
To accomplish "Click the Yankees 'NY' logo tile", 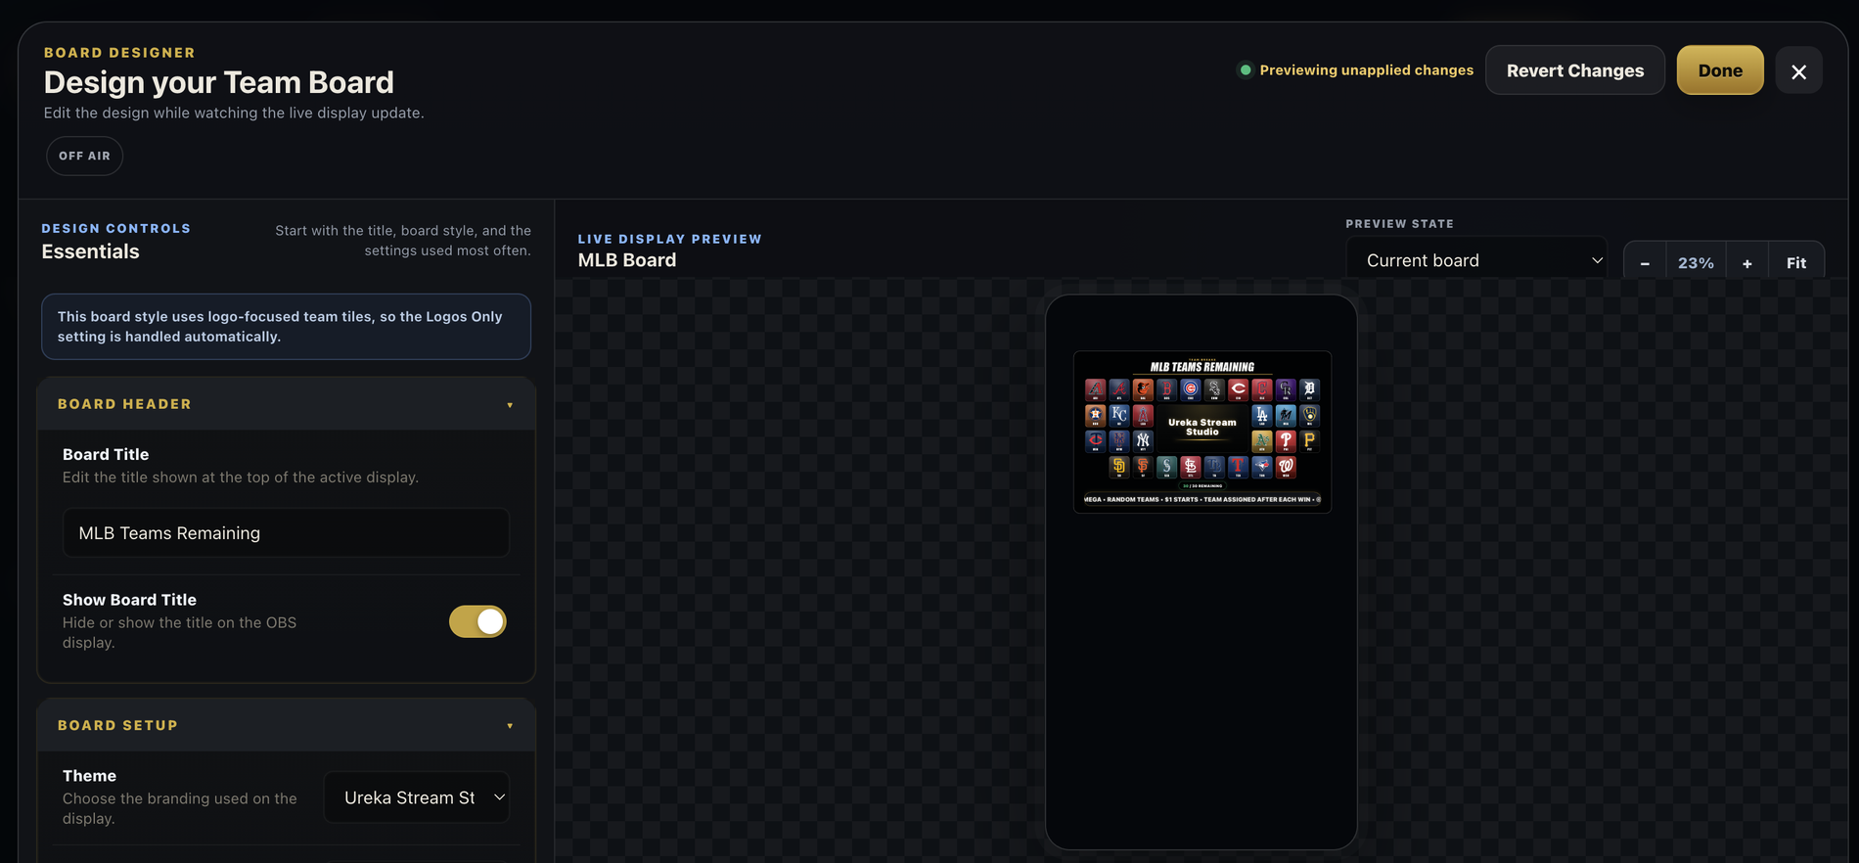I will (x=1143, y=441).
